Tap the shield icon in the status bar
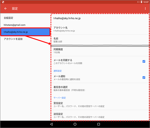This screenshot has width=150, height=128. coord(3,2)
